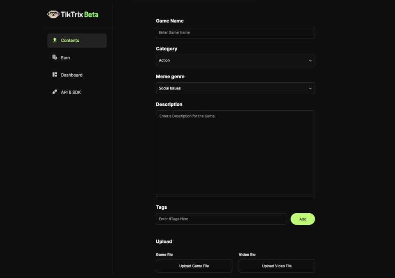Click the Dashboard grid icon

point(55,75)
